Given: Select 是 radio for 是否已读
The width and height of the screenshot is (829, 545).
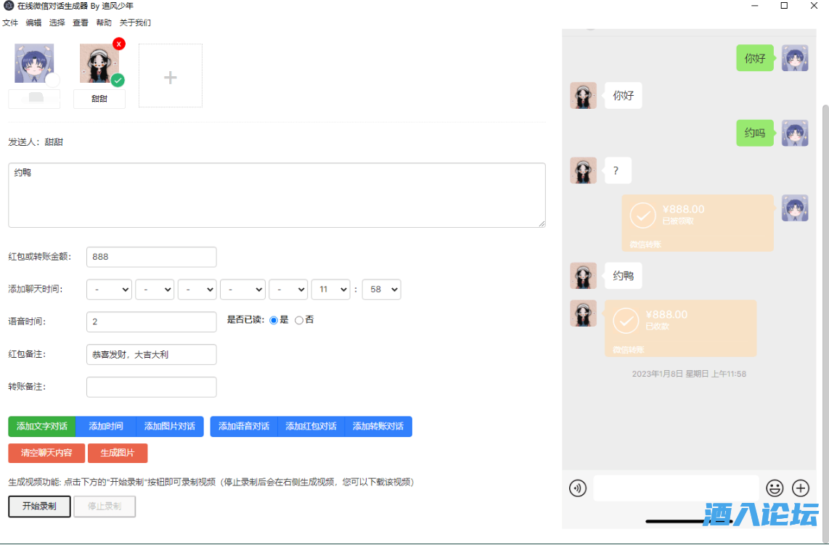Looking at the screenshot, I should click(274, 320).
